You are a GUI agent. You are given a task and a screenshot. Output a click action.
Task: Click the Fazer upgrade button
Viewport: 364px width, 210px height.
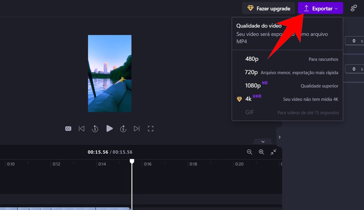pos(268,8)
